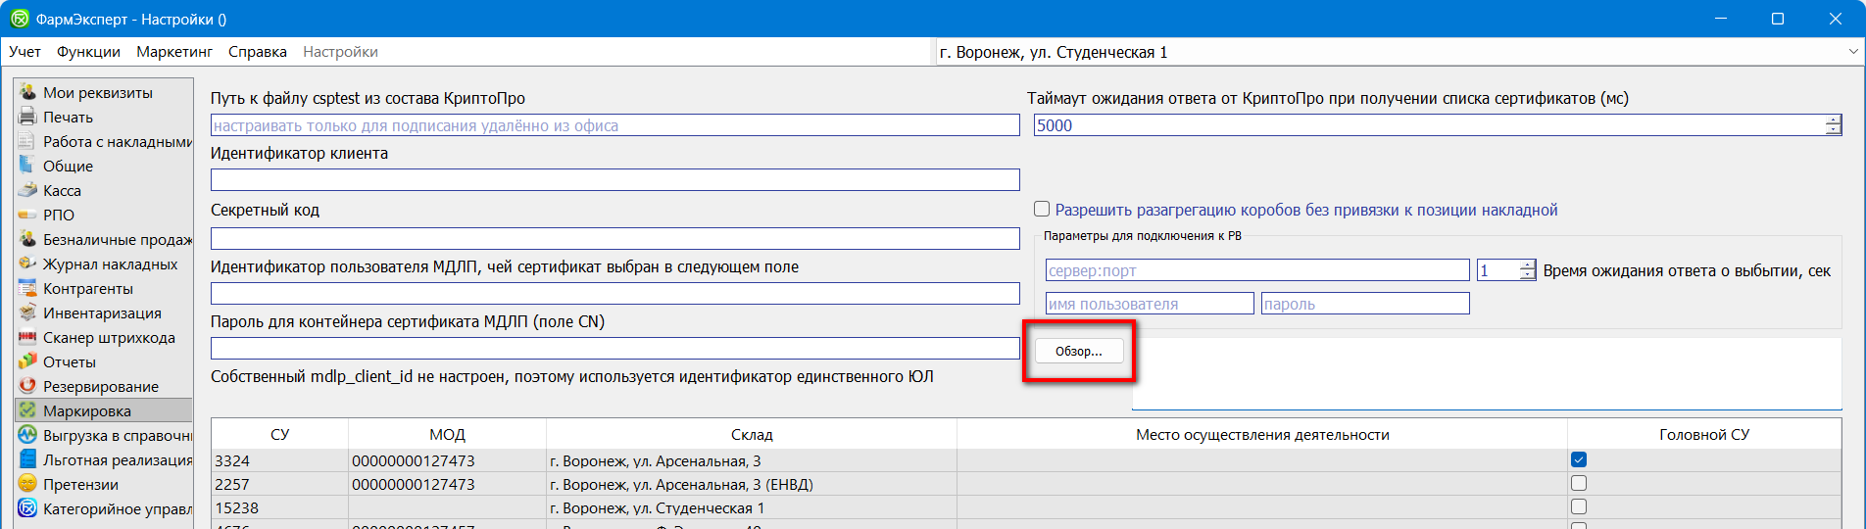The height and width of the screenshot is (529, 1866).
Task: Click the Обзор... button
Action: point(1078,351)
